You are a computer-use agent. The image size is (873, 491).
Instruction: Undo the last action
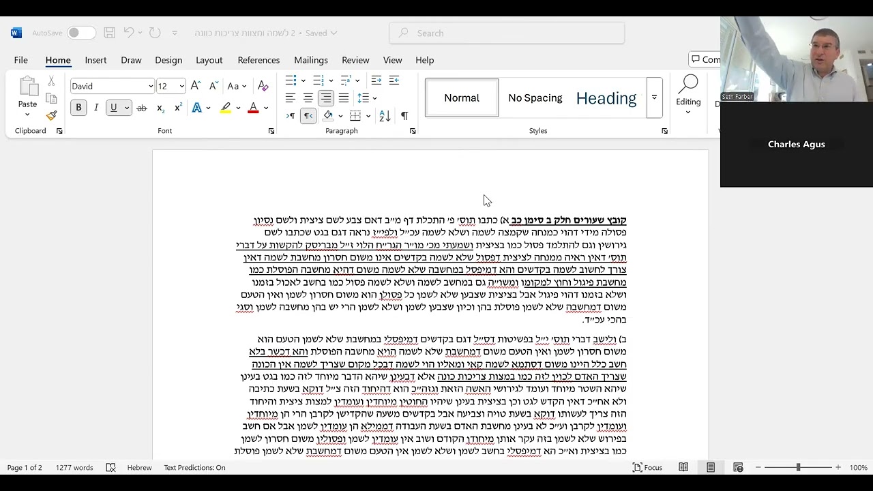coord(128,33)
